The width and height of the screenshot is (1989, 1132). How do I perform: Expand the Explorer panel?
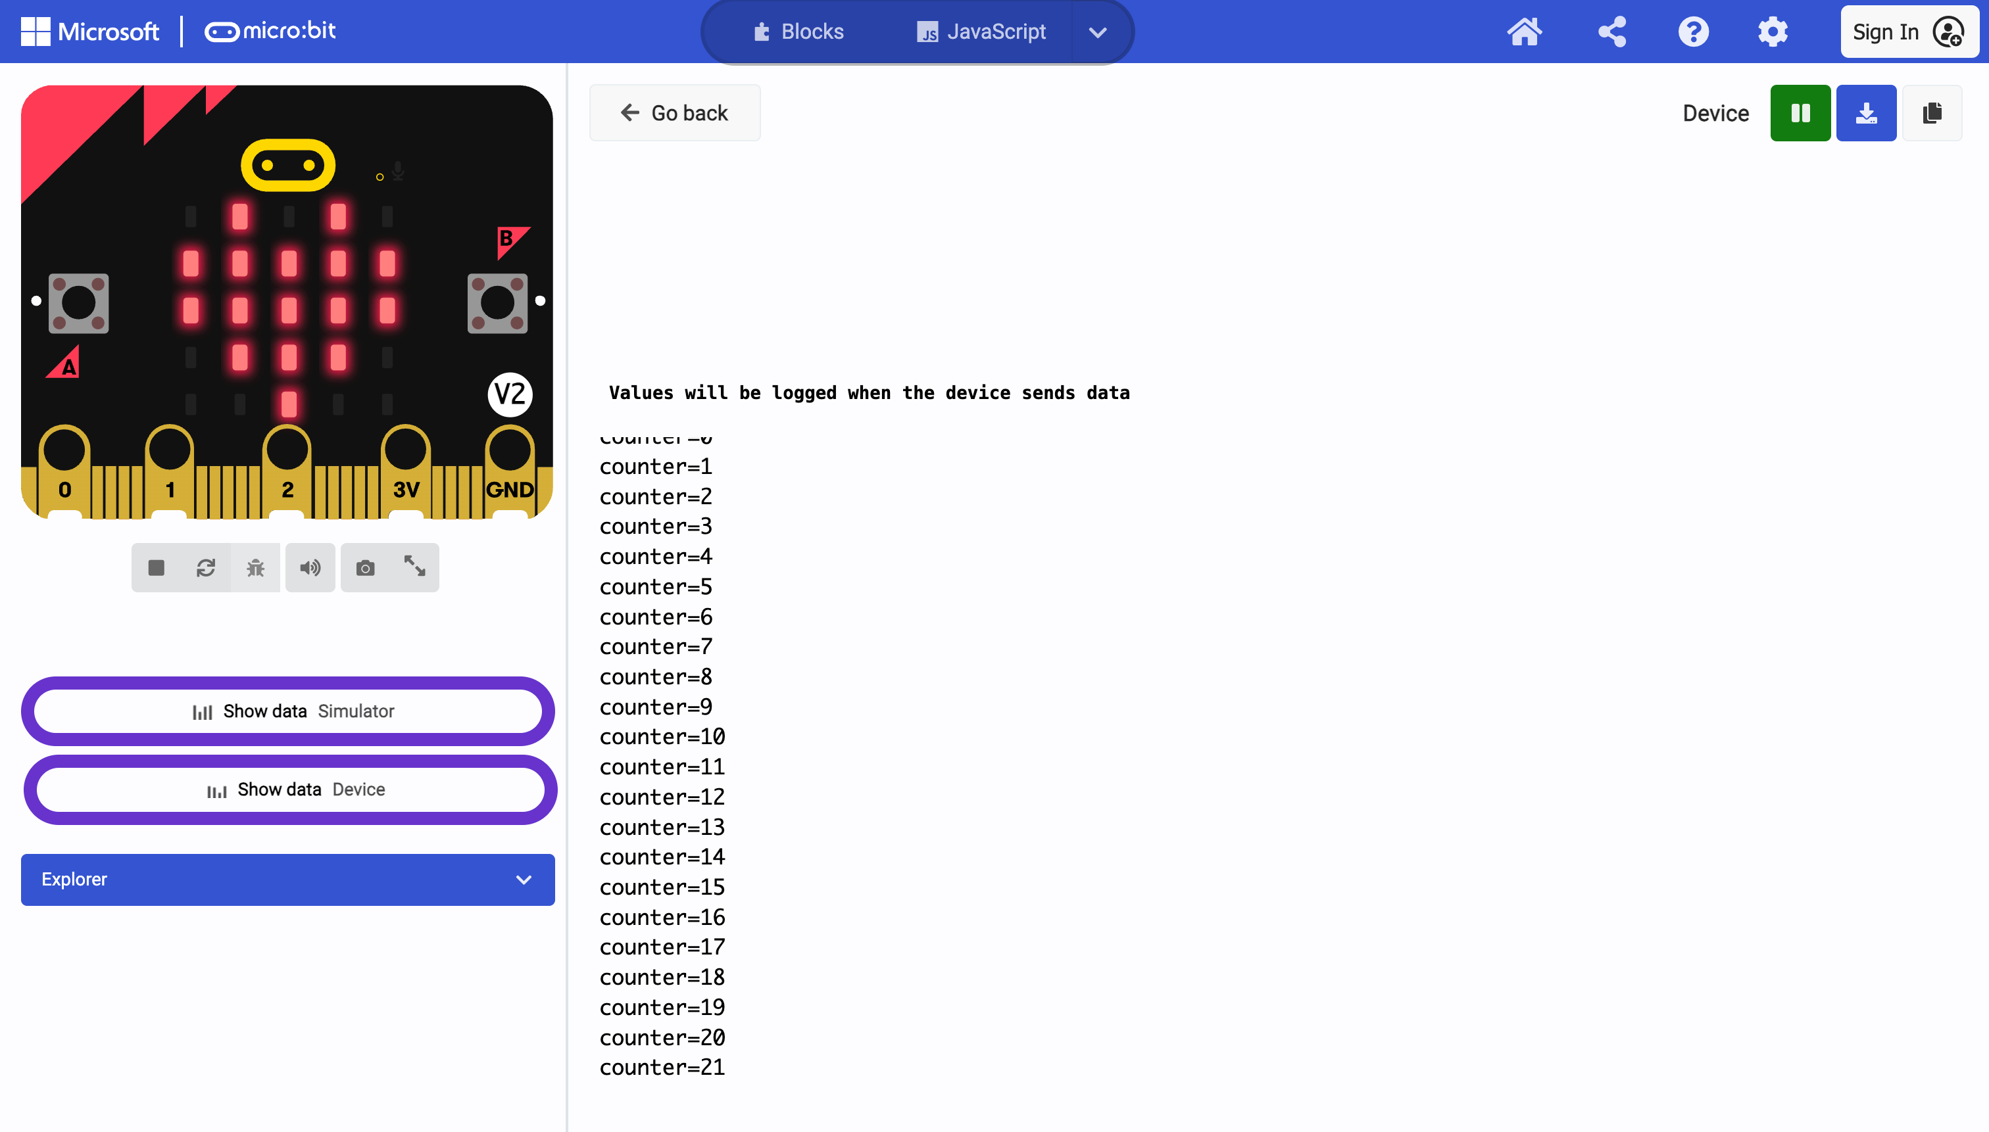pyautogui.click(x=288, y=880)
